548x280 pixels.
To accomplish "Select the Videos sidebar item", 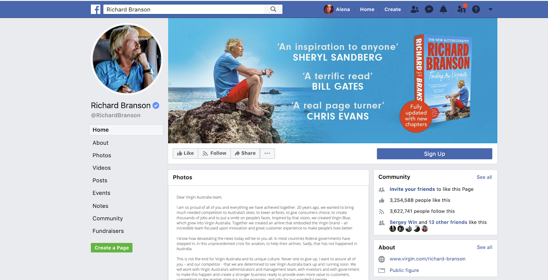I will (x=102, y=168).
